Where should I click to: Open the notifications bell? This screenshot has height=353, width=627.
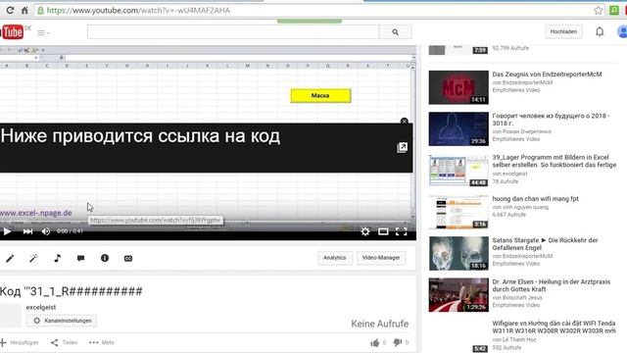(x=600, y=31)
